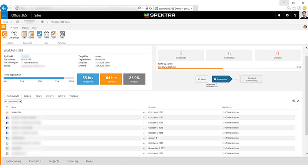Open ellipsis menu for Snið­mátin folder
308x165 pixels.
(x=144, y=113)
